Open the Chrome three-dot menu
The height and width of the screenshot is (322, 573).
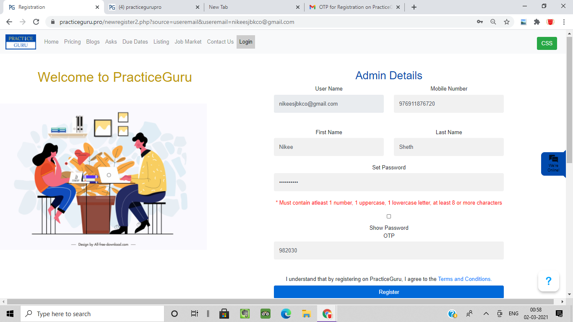coord(564,22)
